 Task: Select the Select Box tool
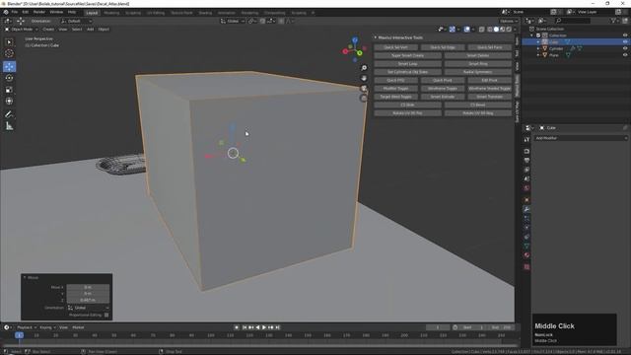point(9,42)
